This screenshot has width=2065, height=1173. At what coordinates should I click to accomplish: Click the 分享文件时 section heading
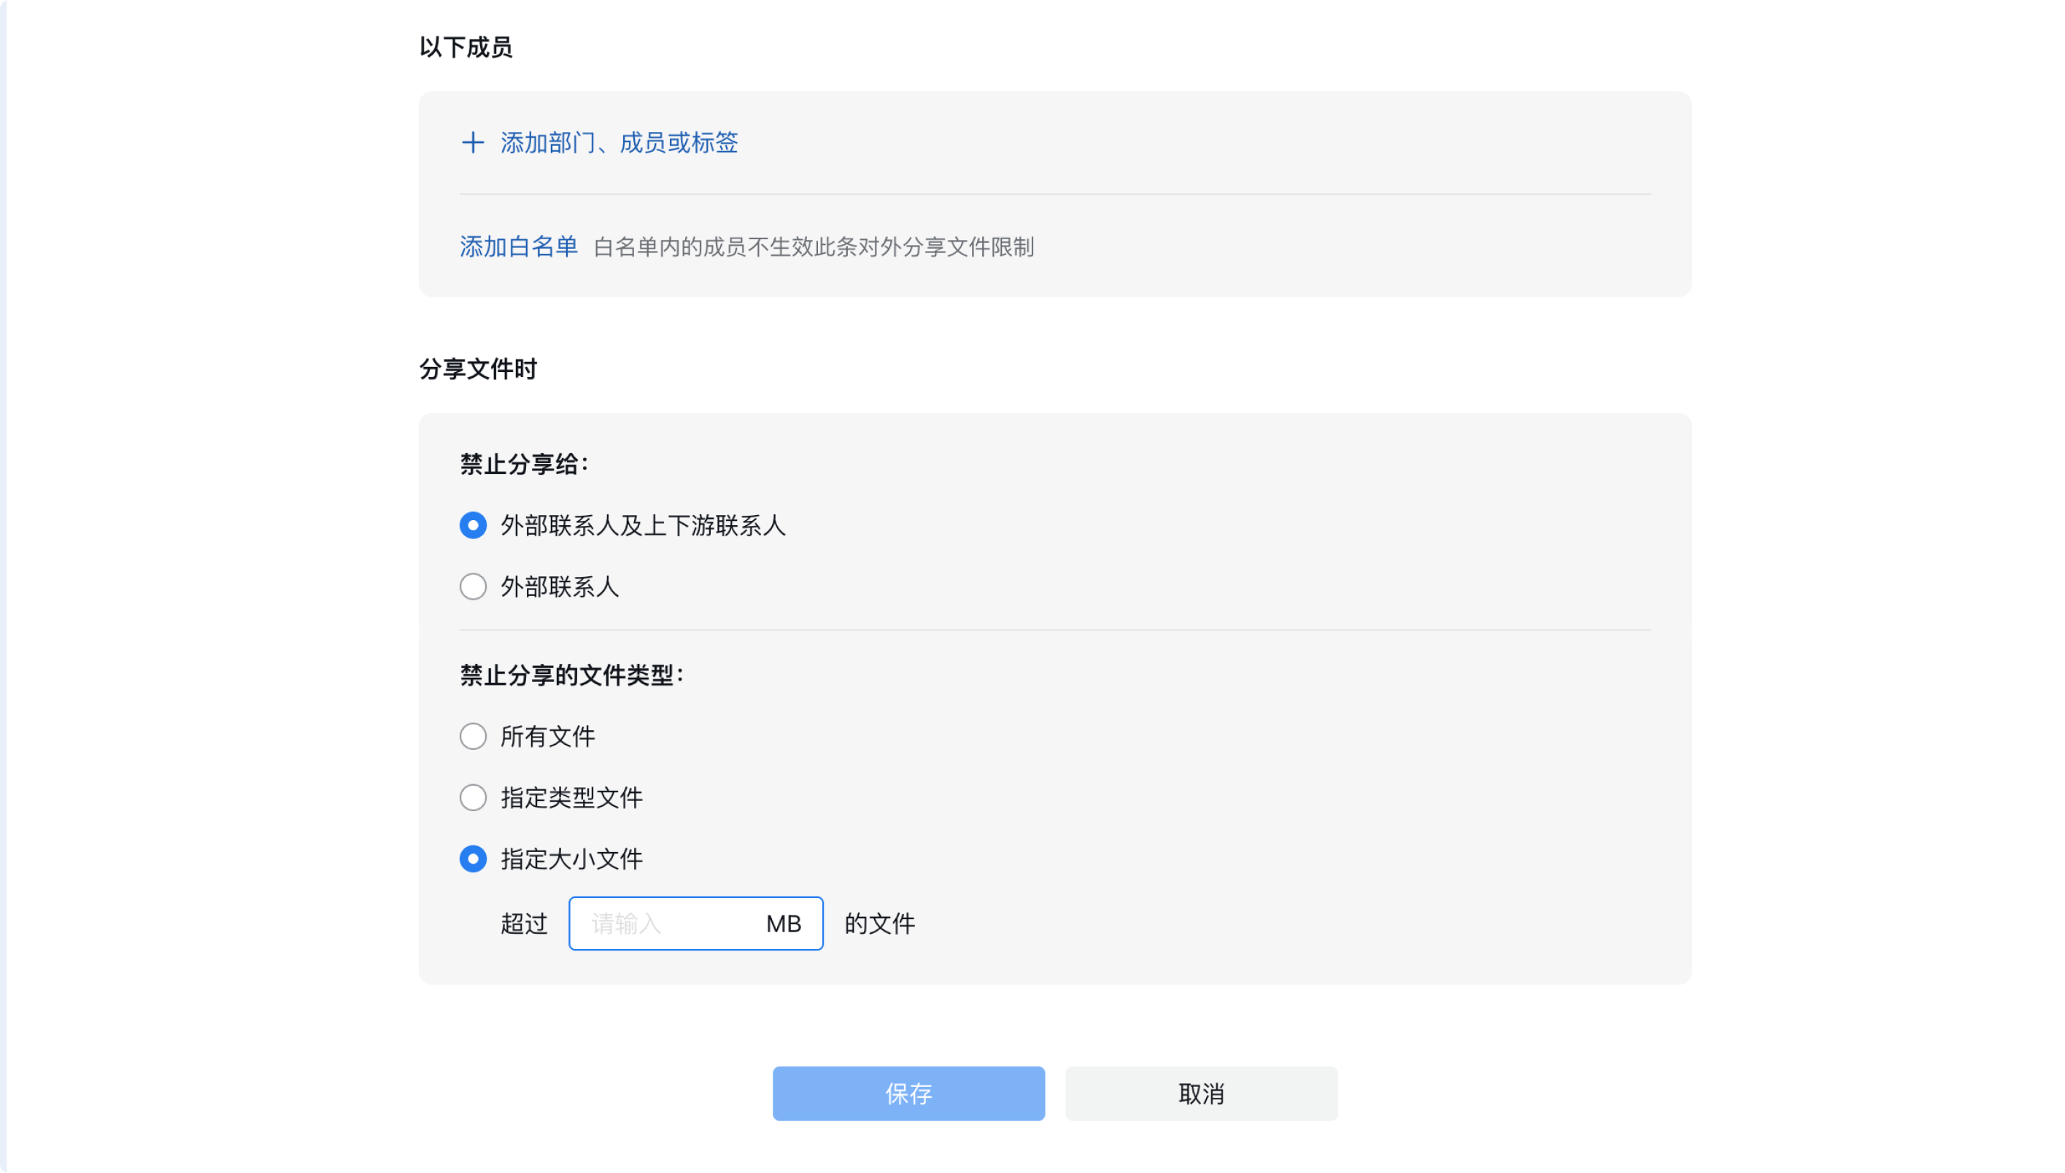pos(478,369)
